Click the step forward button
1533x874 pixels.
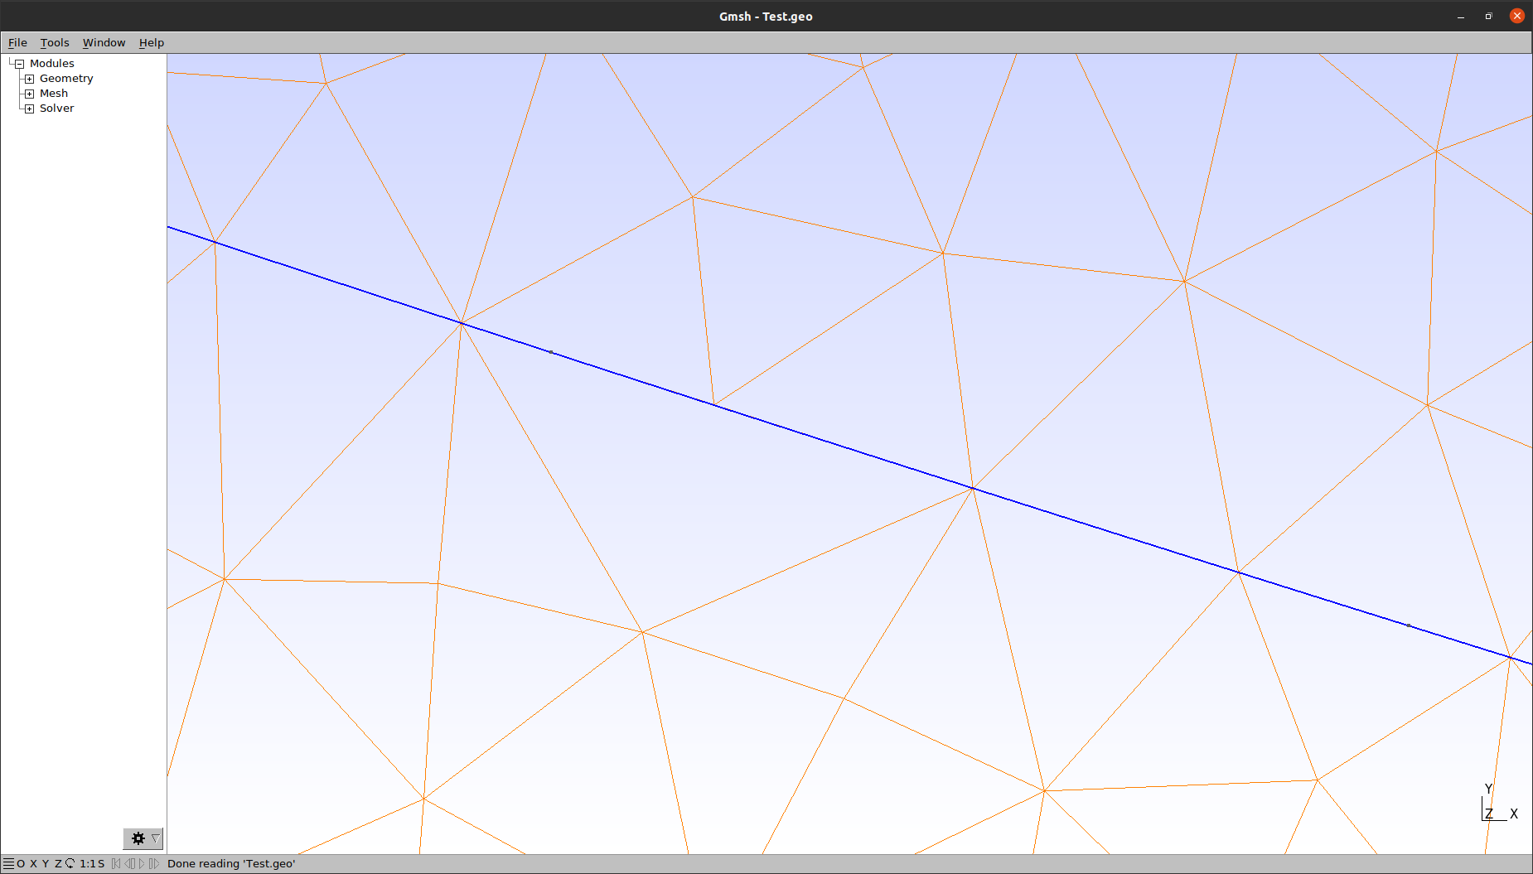click(153, 863)
